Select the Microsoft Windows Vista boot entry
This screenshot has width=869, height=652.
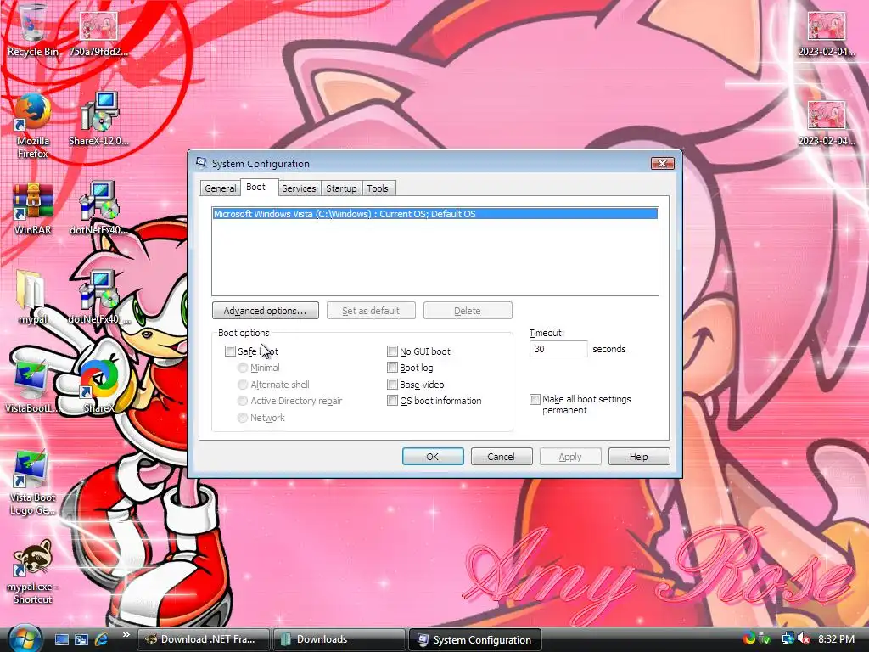pos(435,214)
